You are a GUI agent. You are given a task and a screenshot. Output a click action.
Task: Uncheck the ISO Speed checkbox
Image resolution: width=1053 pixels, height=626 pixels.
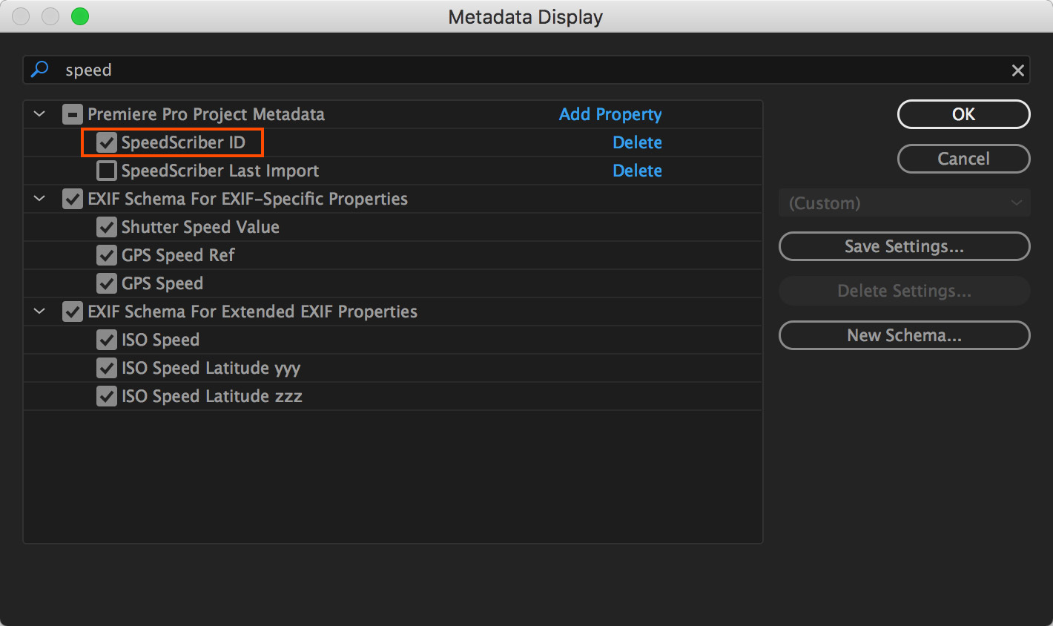coord(107,340)
